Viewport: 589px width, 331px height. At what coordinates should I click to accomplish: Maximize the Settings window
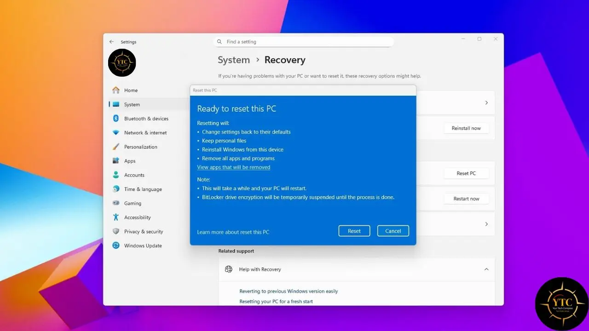479,39
